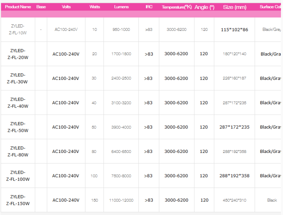283x215 pixels.
Task: Click the 115*102*86 size cell
Action: click(x=234, y=30)
